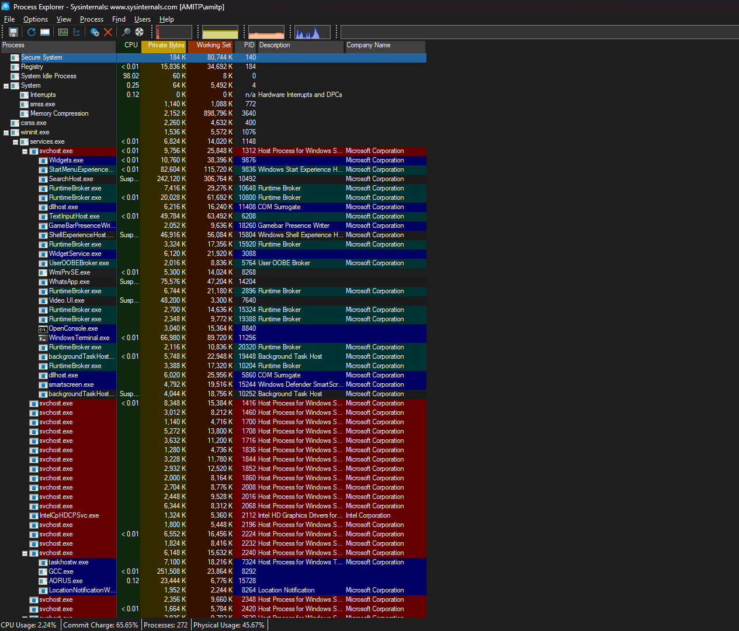The width and height of the screenshot is (739, 631).
Task: Click the red X Kill Process icon
Action: (108, 32)
